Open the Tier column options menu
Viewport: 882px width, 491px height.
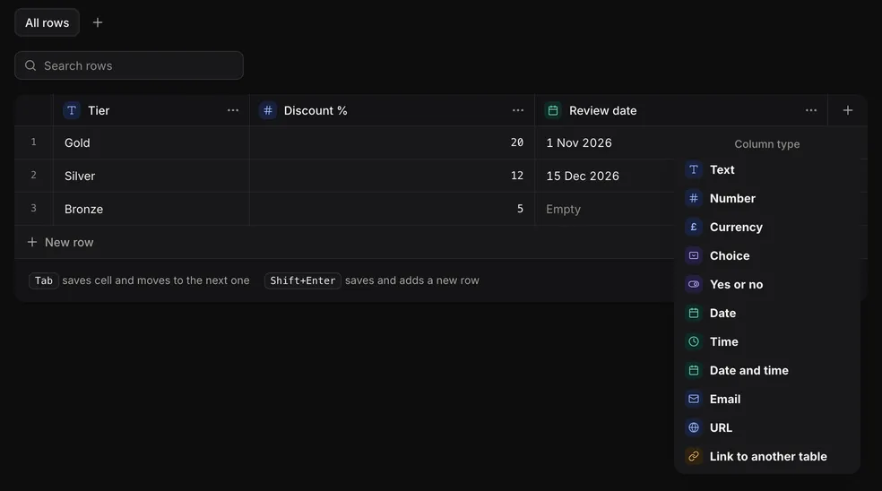233,110
